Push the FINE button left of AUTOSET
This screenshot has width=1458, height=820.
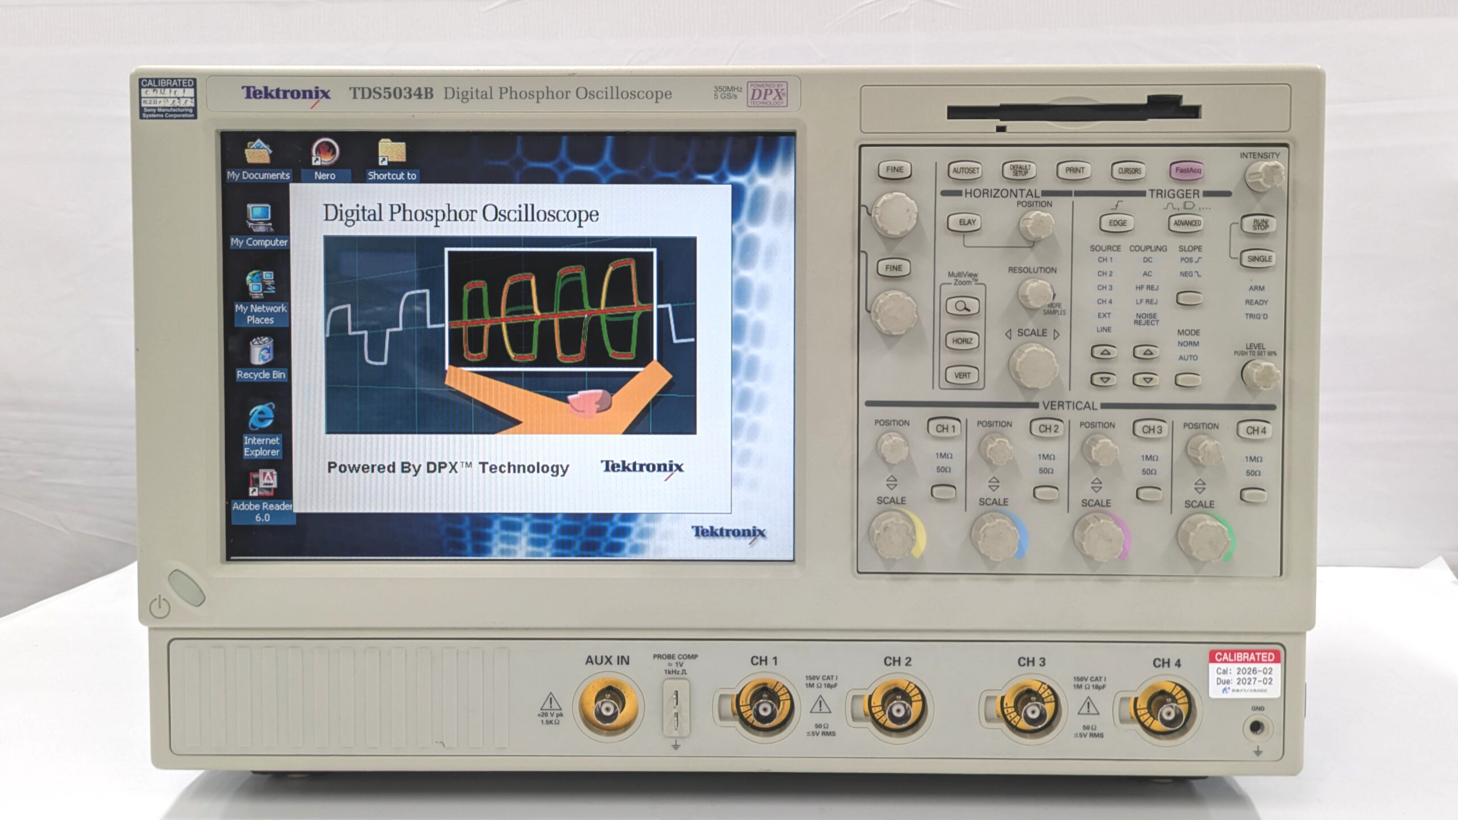[894, 170]
